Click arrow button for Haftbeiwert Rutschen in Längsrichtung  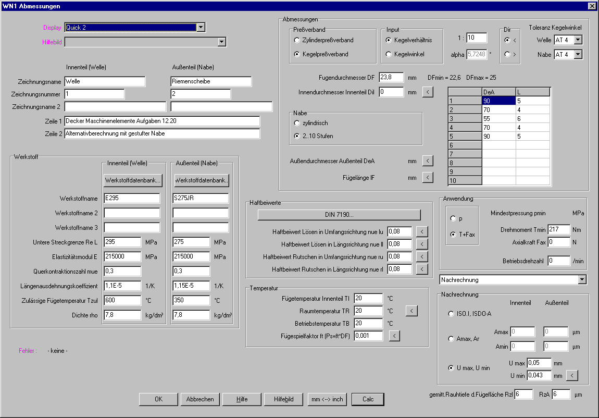(422, 269)
